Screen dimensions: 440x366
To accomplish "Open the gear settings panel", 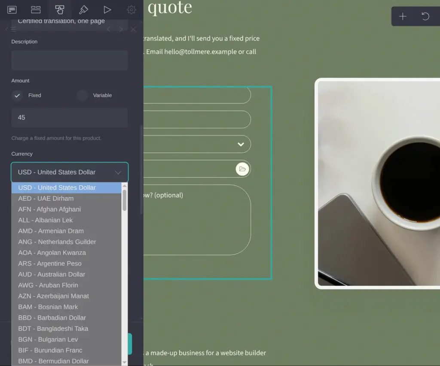I will 131,10.
